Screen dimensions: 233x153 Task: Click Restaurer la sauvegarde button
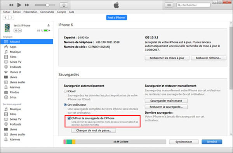pyautogui.click(x=166, y=107)
